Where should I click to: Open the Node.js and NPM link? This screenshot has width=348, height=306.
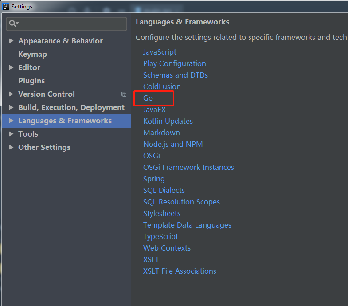point(173,144)
